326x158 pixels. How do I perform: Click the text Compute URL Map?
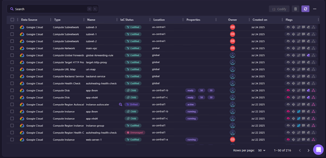pyautogui.click(x=64, y=69)
